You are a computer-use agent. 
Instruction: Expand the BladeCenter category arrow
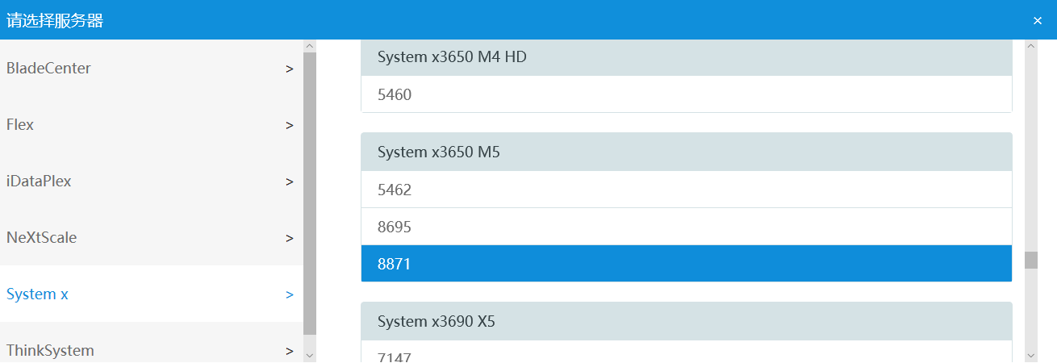pyautogui.click(x=290, y=69)
